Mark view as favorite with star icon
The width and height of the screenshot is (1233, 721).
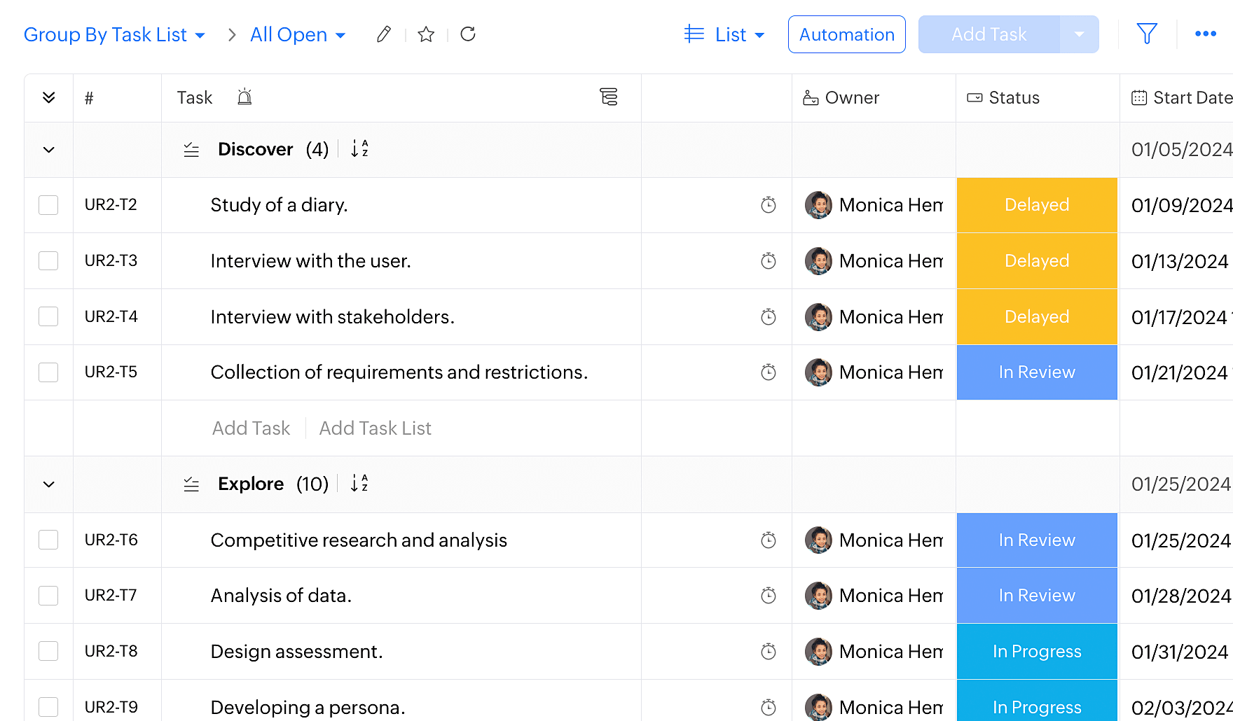click(x=426, y=34)
